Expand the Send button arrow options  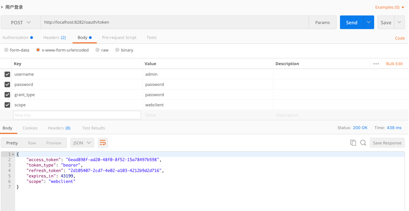369,22
